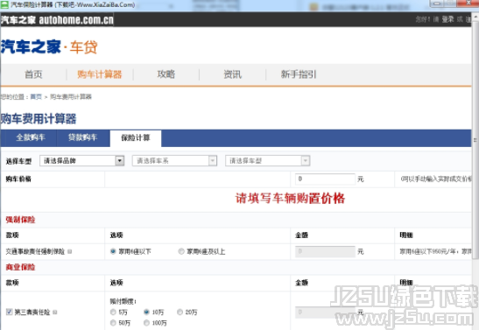Click the red 请填写车辆购置价格 notice
Image resolution: width=479 pixels, height=330 pixels.
(290, 199)
